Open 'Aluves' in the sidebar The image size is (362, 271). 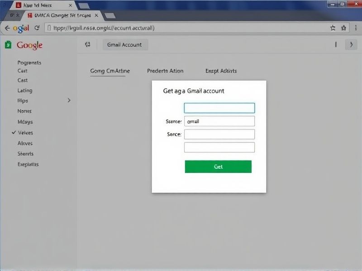(x=25, y=143)
